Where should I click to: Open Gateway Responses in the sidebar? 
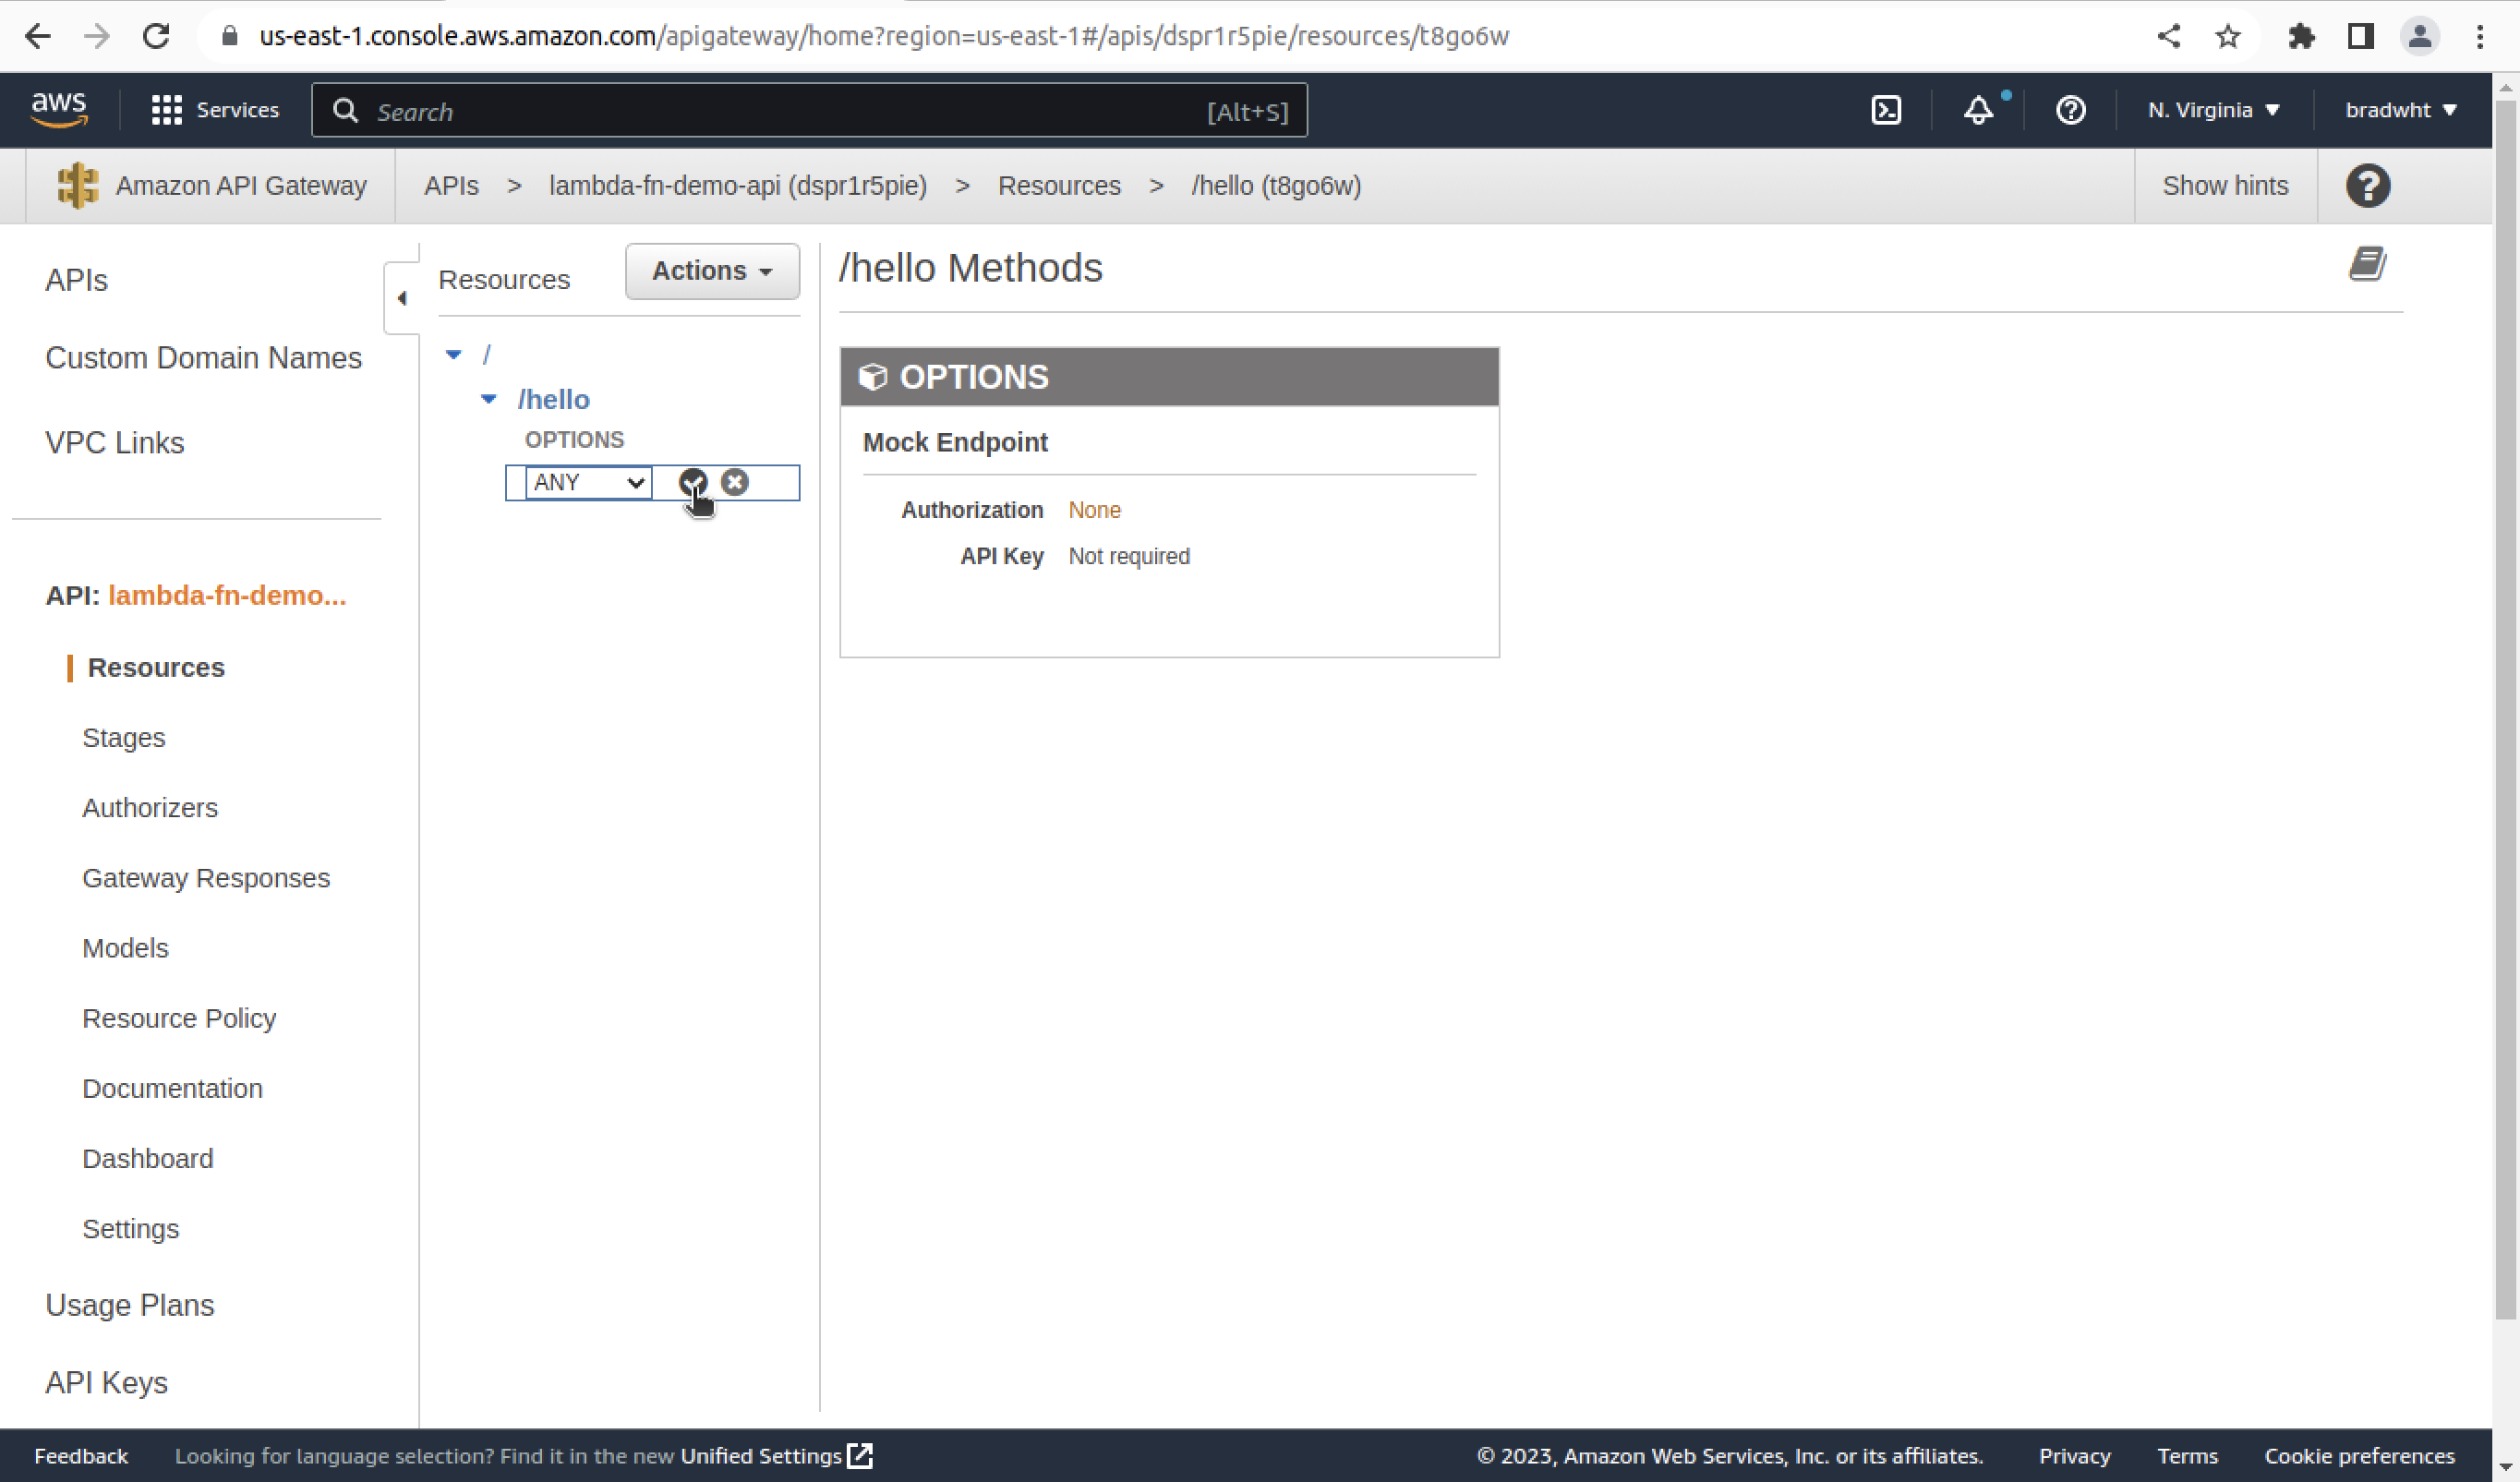pos(206,877)
